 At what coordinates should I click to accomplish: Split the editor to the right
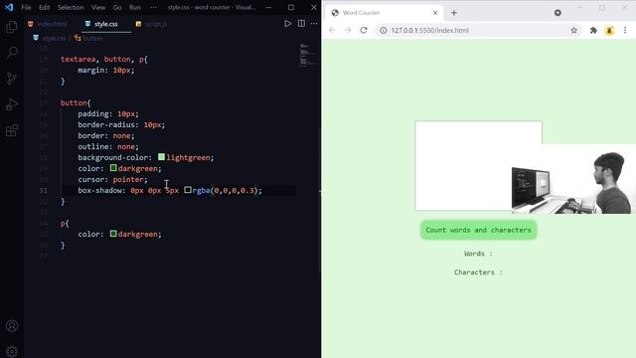[x=301, y=24]
